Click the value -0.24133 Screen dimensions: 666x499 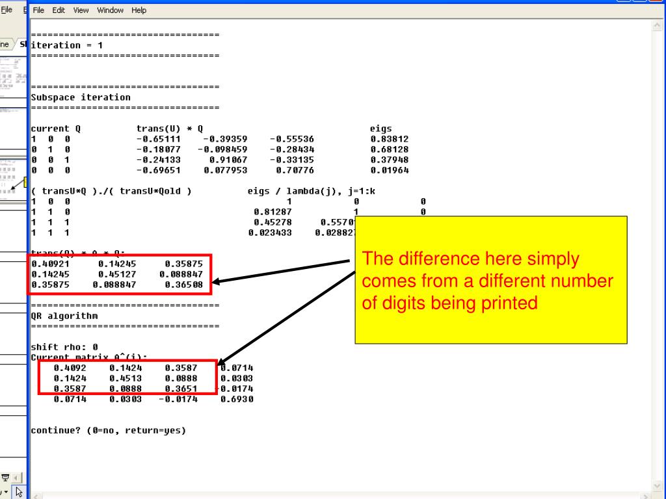click(x=159, y=160)
